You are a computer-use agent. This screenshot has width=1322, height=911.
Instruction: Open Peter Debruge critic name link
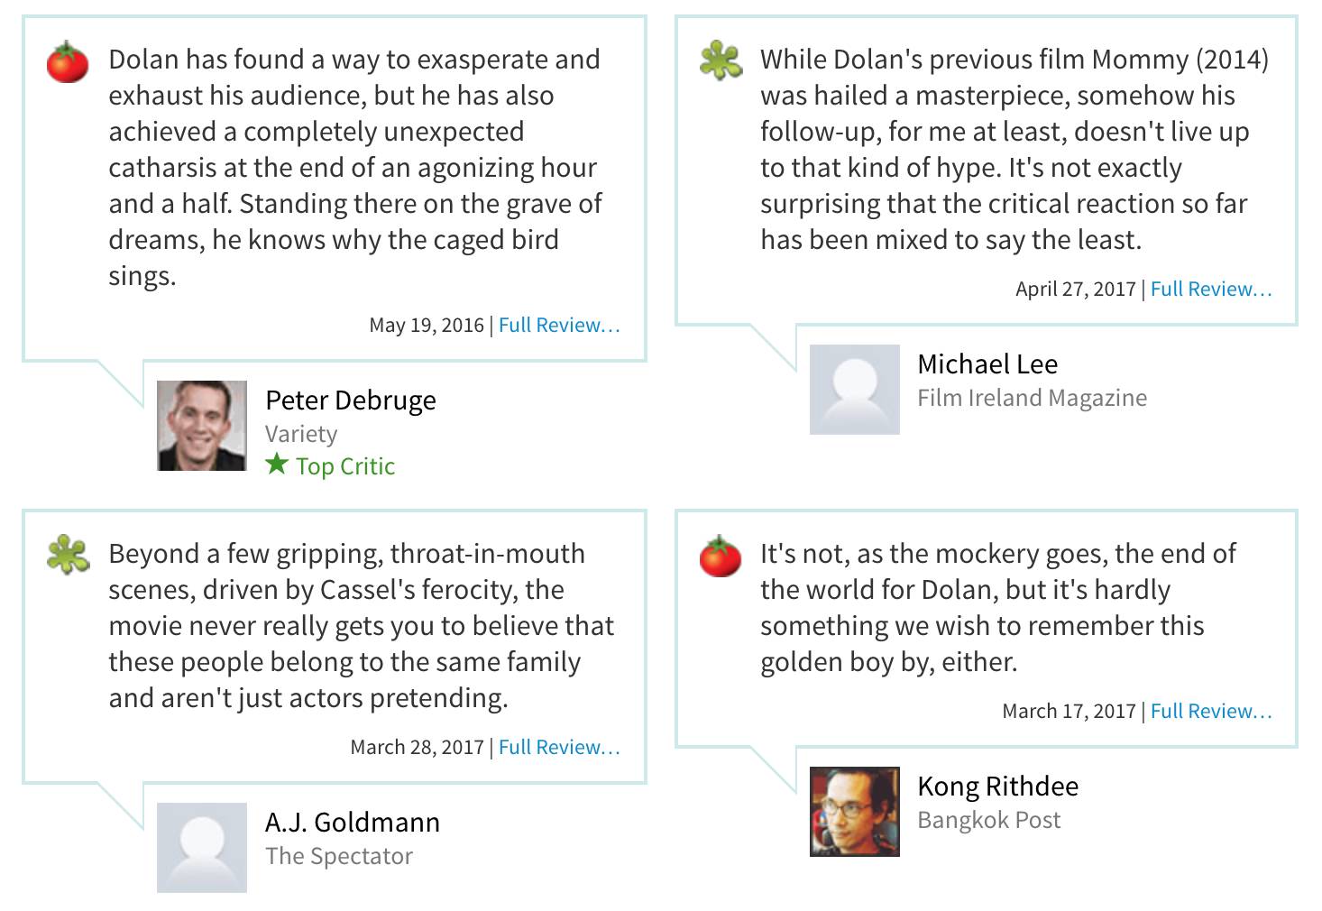coord(351,400)
